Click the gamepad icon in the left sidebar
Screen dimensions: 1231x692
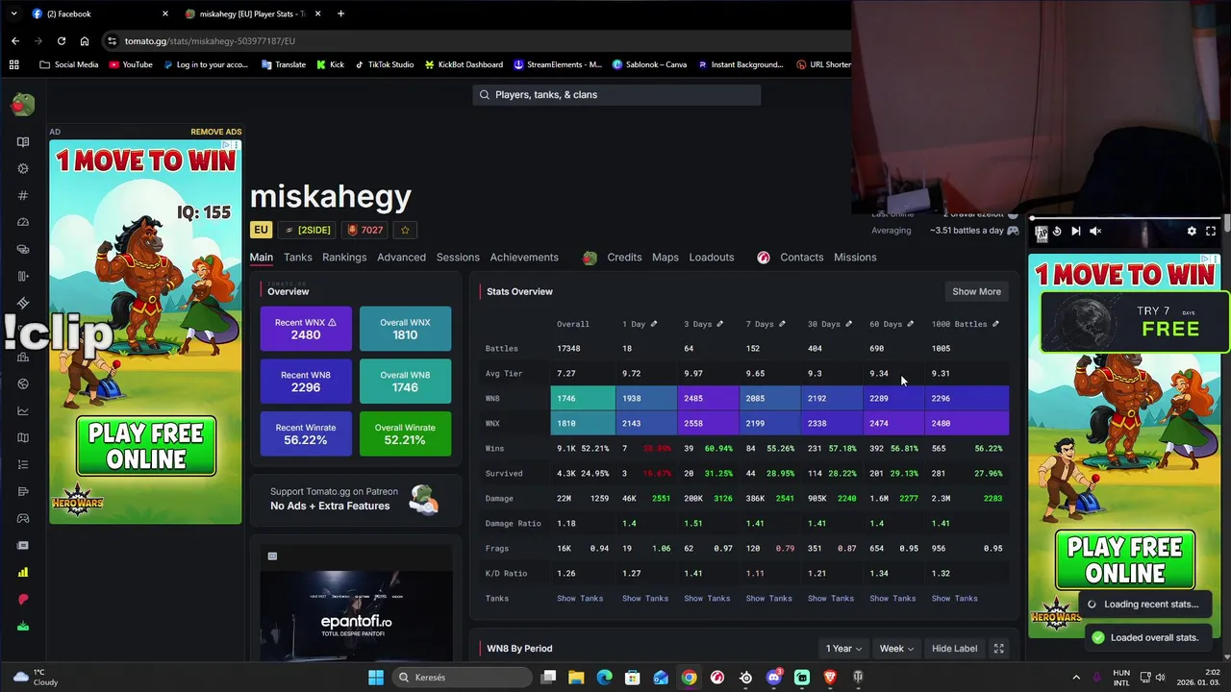click(23, 518)
